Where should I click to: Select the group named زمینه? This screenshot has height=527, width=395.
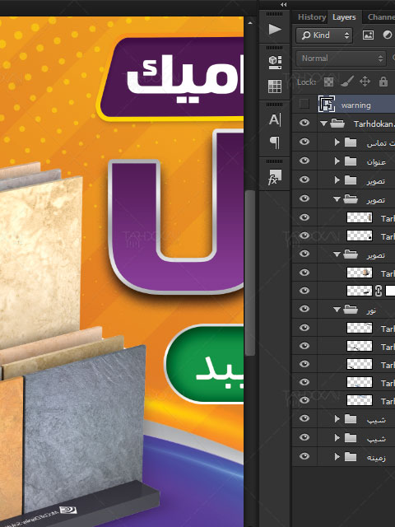pyautogui.click(x=376, y=458)
